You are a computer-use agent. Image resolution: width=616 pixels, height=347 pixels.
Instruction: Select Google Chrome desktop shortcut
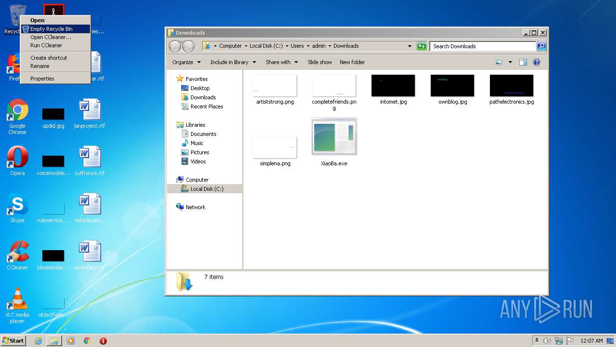click(x=17, y=117)
